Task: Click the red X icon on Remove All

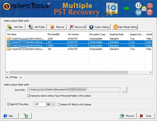Action: pos(72,27)
